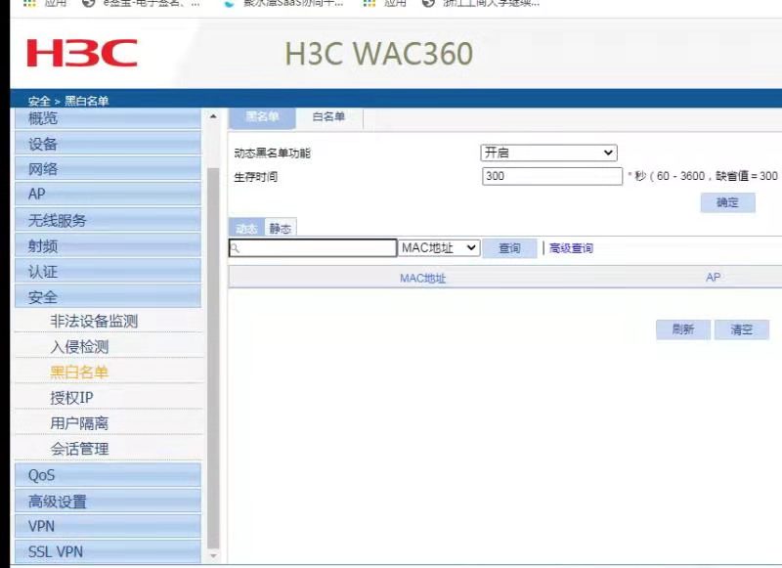Click the H3C logo
This screenshot has height=568, width=782.
(x=82, y=53)
